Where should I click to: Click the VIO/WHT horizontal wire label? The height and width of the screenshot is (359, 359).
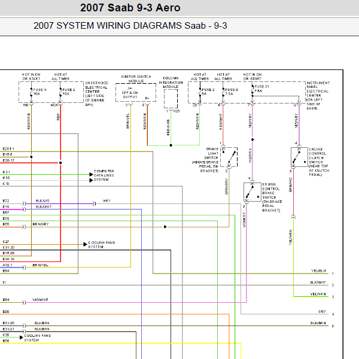[40, 300]
